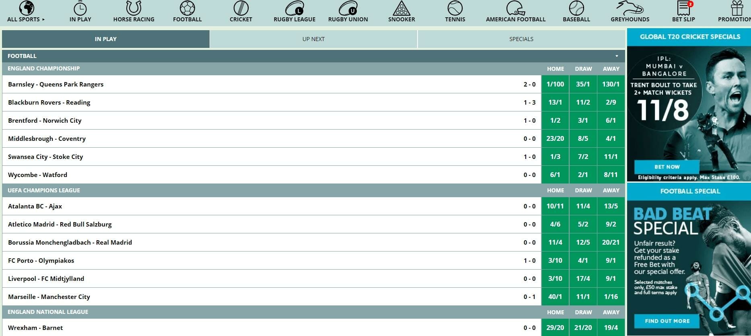This screenshot has height=336, width=751.
Task: Select the Baseball icon
Action: click(576, 8)
